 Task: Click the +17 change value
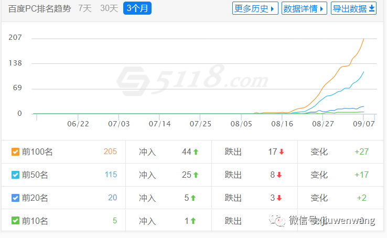tap(362, 175)
